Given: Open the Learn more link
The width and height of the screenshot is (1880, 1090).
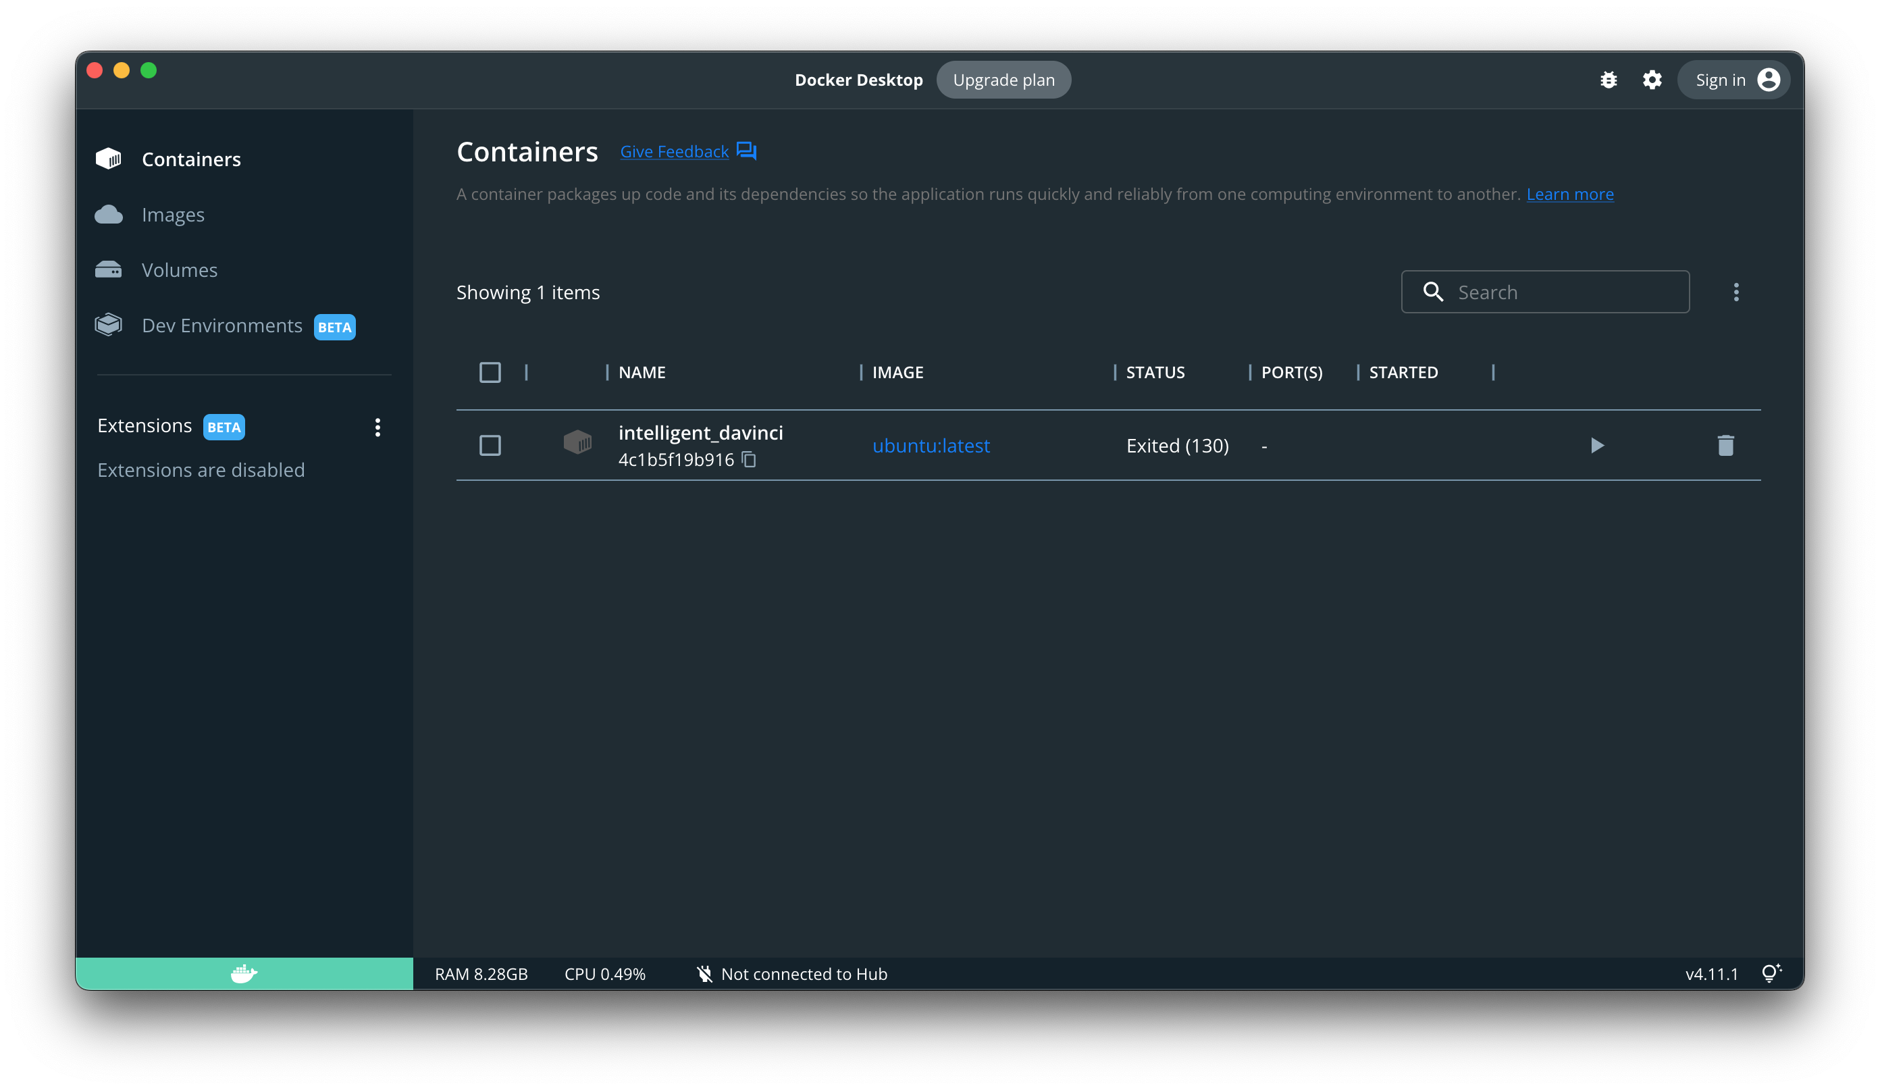Looking at the screenshot, I should [1569, 193].
